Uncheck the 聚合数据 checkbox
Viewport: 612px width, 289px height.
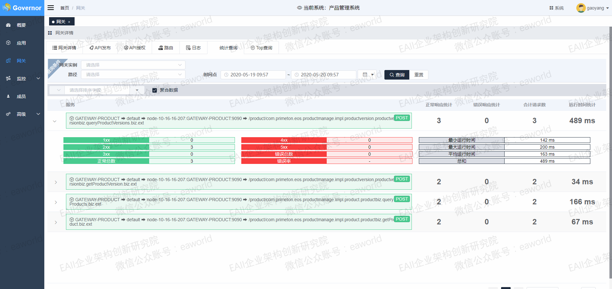pyautogui.click(x=155, y=90)
